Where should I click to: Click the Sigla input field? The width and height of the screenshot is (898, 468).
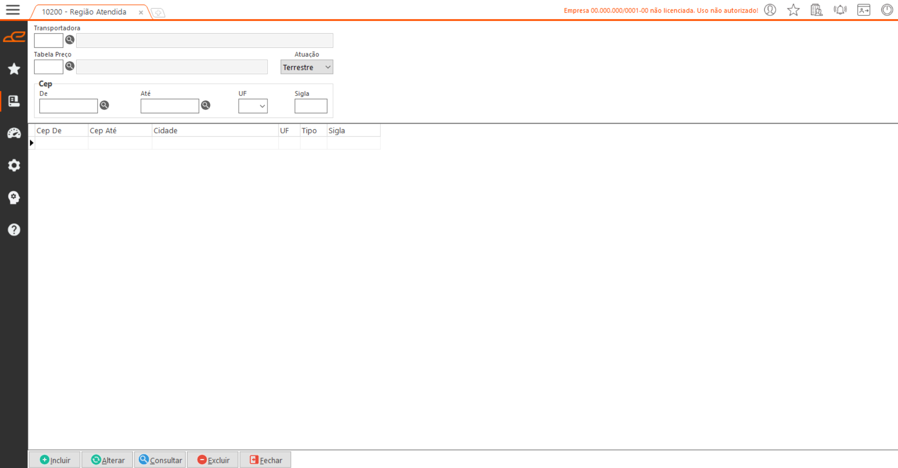[311, 106]
